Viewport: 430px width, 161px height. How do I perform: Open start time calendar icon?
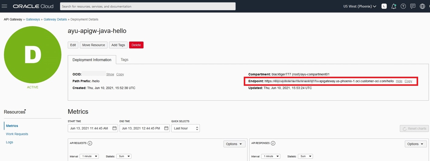[114, 128]
